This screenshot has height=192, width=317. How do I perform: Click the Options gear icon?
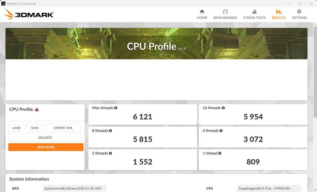point(299,12)
